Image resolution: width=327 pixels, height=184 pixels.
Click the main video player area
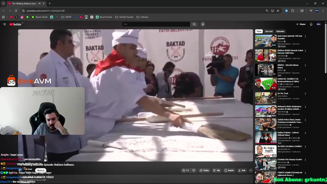[x=135, y=95]
